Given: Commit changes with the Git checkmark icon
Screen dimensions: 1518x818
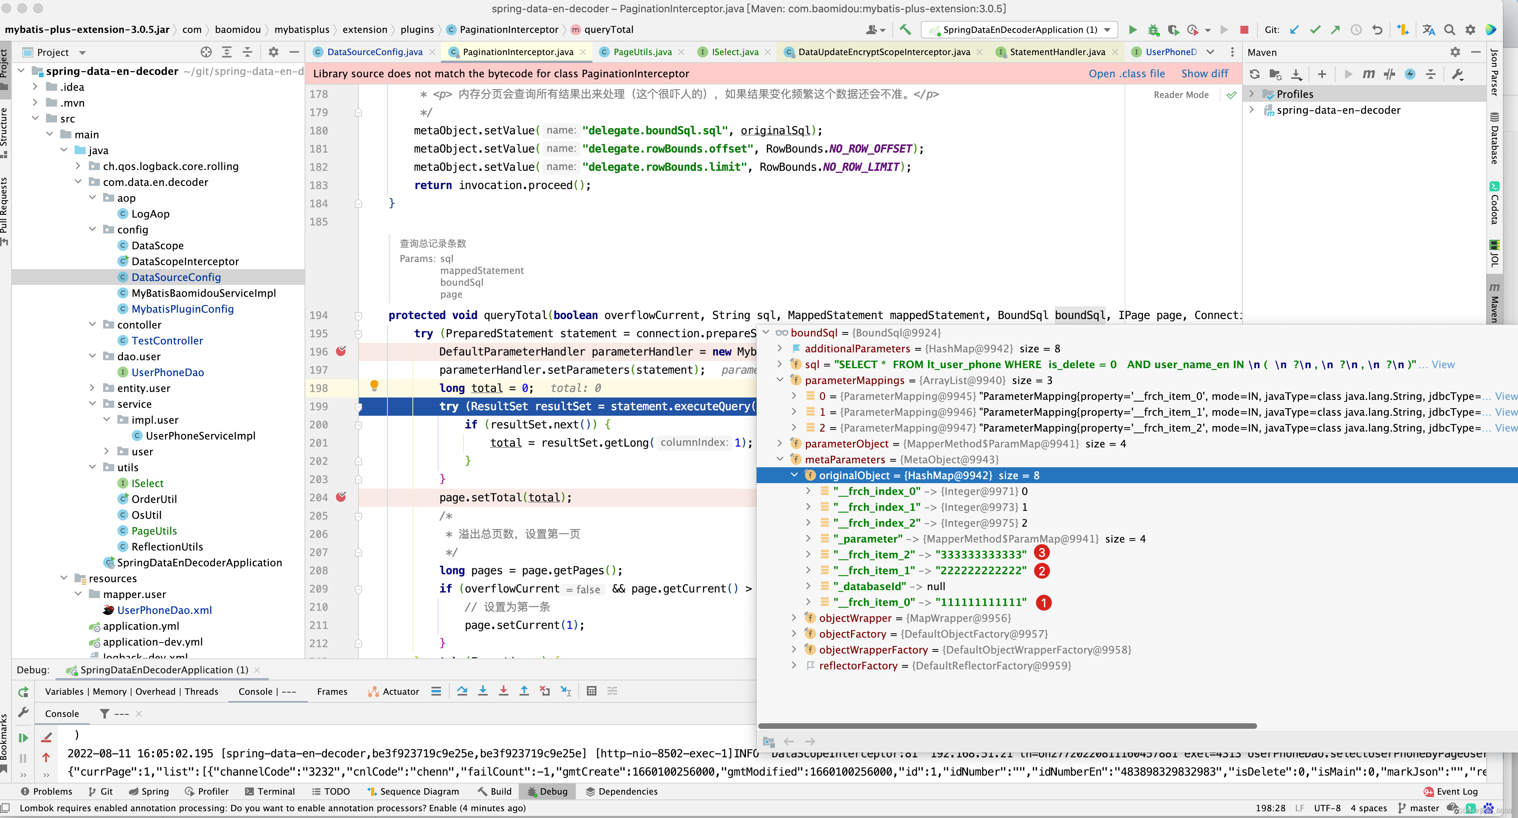Looking at the screenshot, I should pyautogui.click(x=1315, y=29).
